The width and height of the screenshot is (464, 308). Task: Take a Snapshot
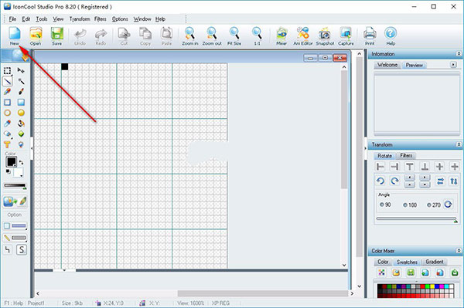point(325,36)
